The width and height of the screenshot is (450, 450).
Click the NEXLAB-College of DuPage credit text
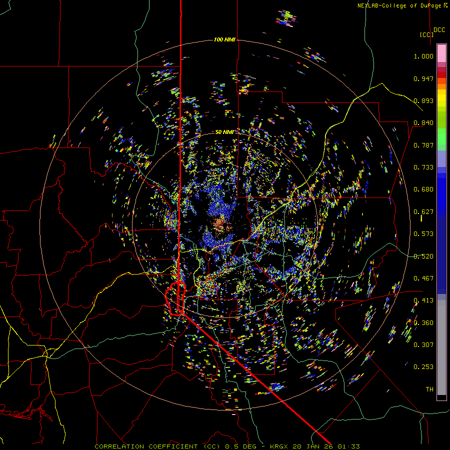tap(399, 5)
